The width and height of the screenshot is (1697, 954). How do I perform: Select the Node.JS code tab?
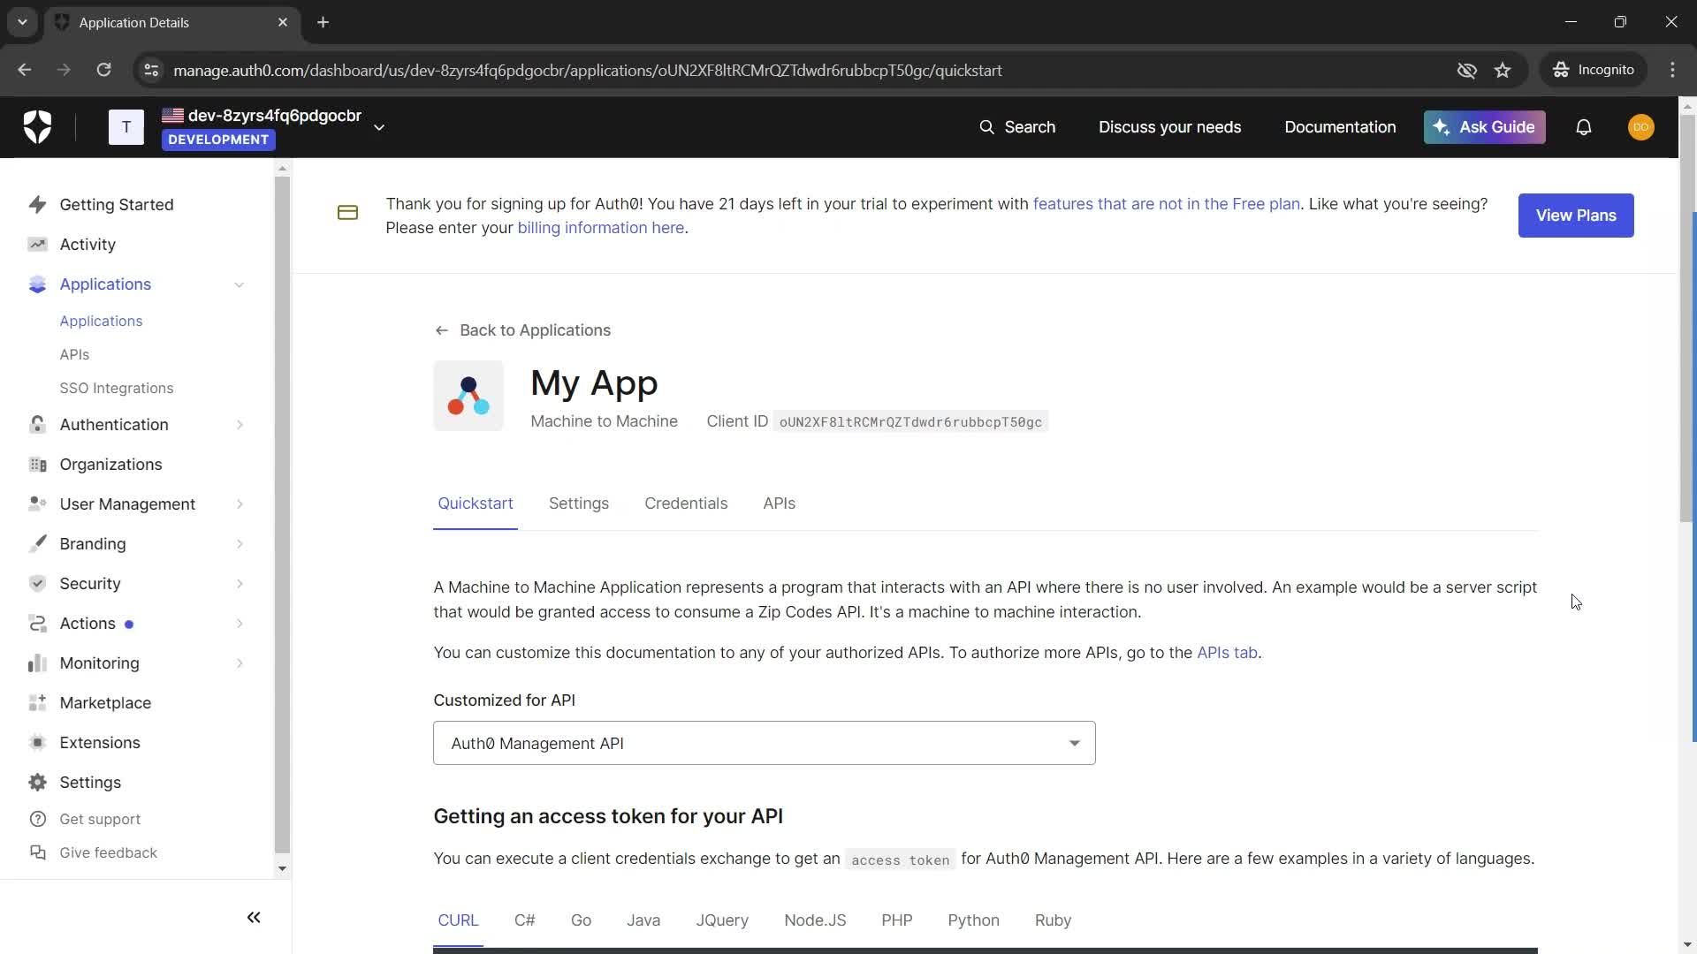[x=815, y=920]
